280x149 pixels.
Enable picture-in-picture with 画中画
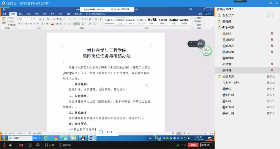[x=65, y=145]
